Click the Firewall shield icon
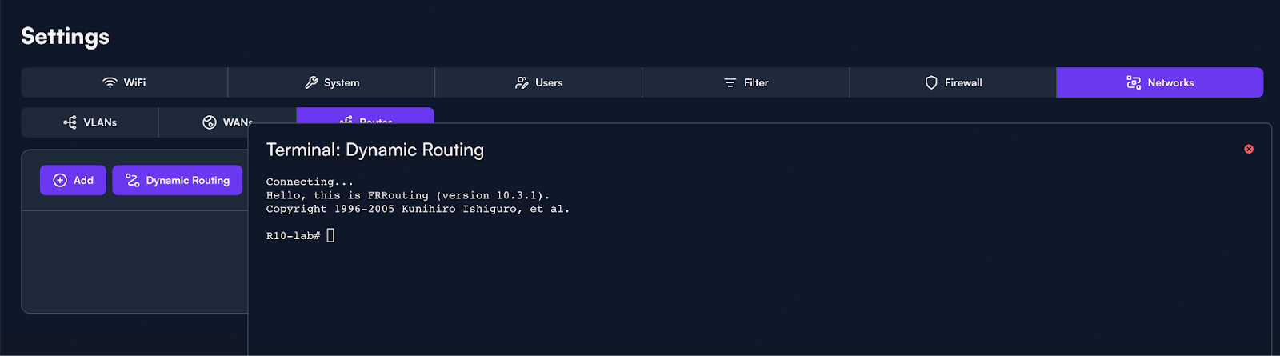1280x356 pixels. tap(931, 82)
